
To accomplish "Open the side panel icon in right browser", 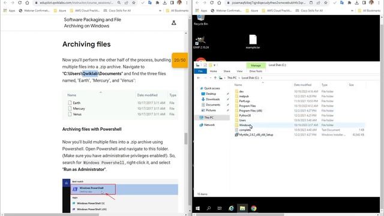I will (364, 2).
